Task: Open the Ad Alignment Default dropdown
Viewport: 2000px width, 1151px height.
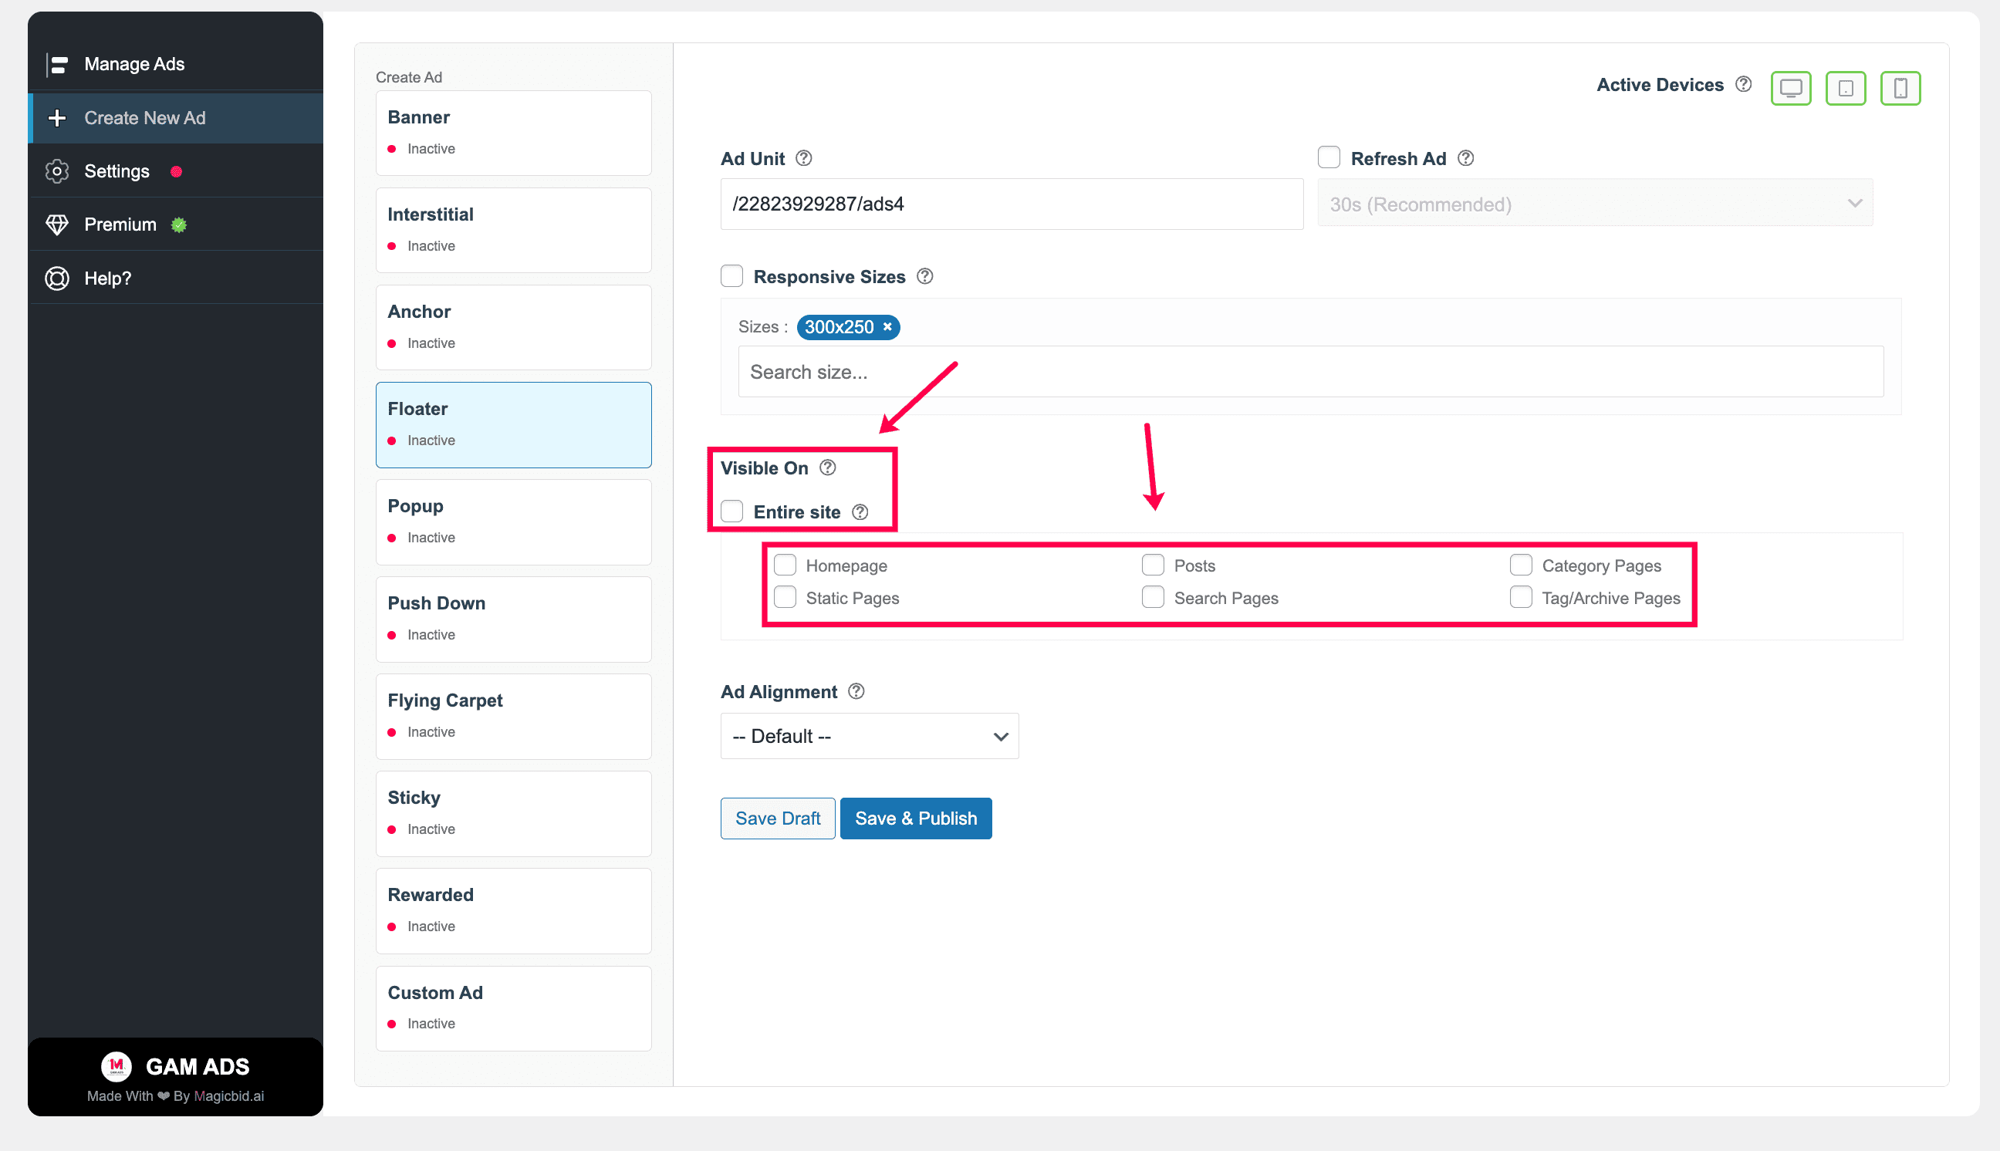Action: pos(869,736)
